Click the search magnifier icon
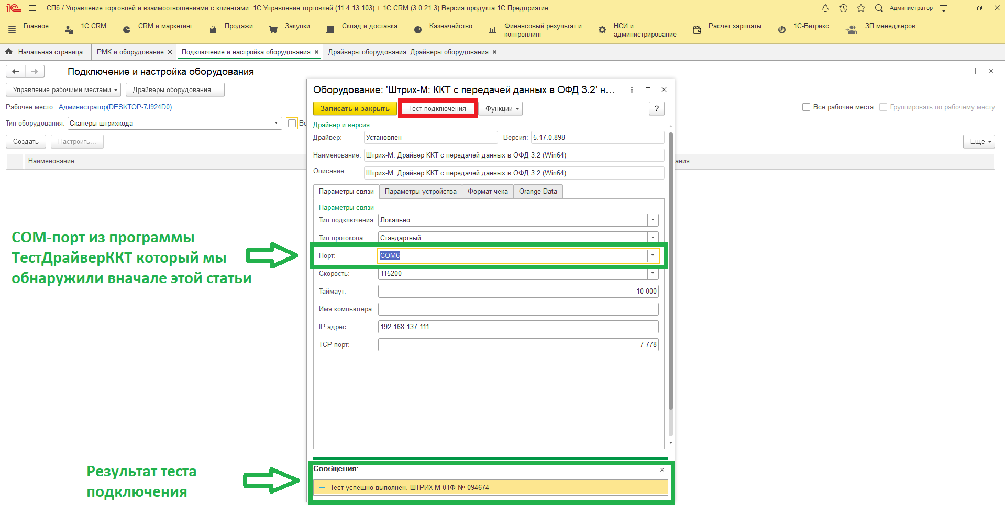The image size is (1005, 515). [x=879, y=8]
